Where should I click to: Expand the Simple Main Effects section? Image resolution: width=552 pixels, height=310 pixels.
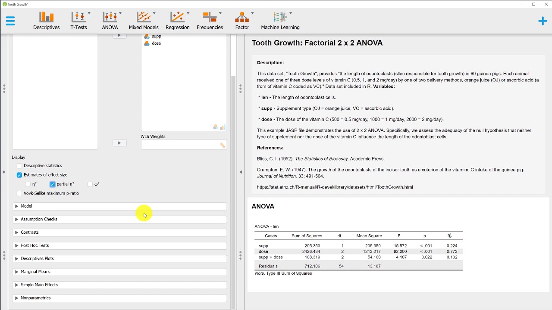point(119,285)
